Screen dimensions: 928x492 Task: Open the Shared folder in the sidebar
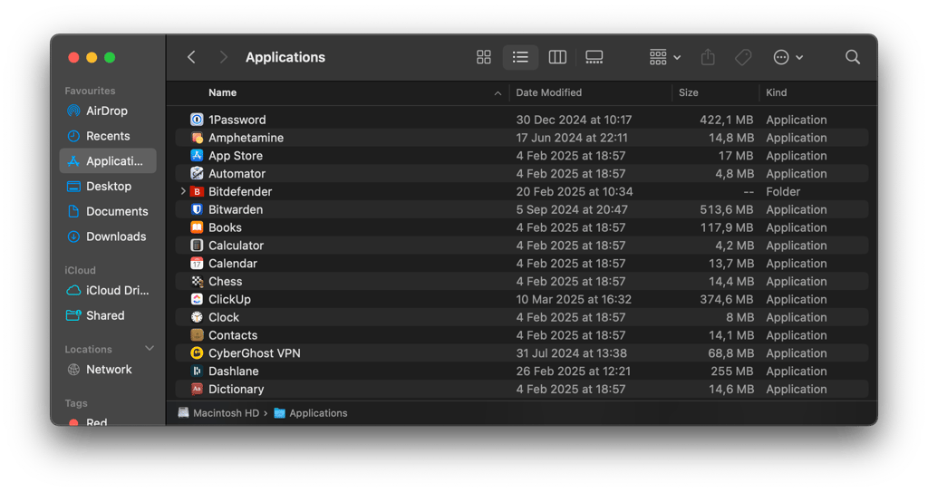(108, 315)
